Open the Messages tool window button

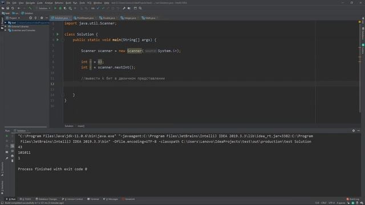(111, 199)
